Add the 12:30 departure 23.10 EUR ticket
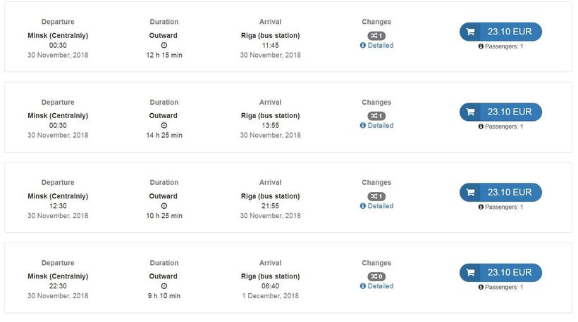Viewport: 578px width, 322px height. (509, 192)
